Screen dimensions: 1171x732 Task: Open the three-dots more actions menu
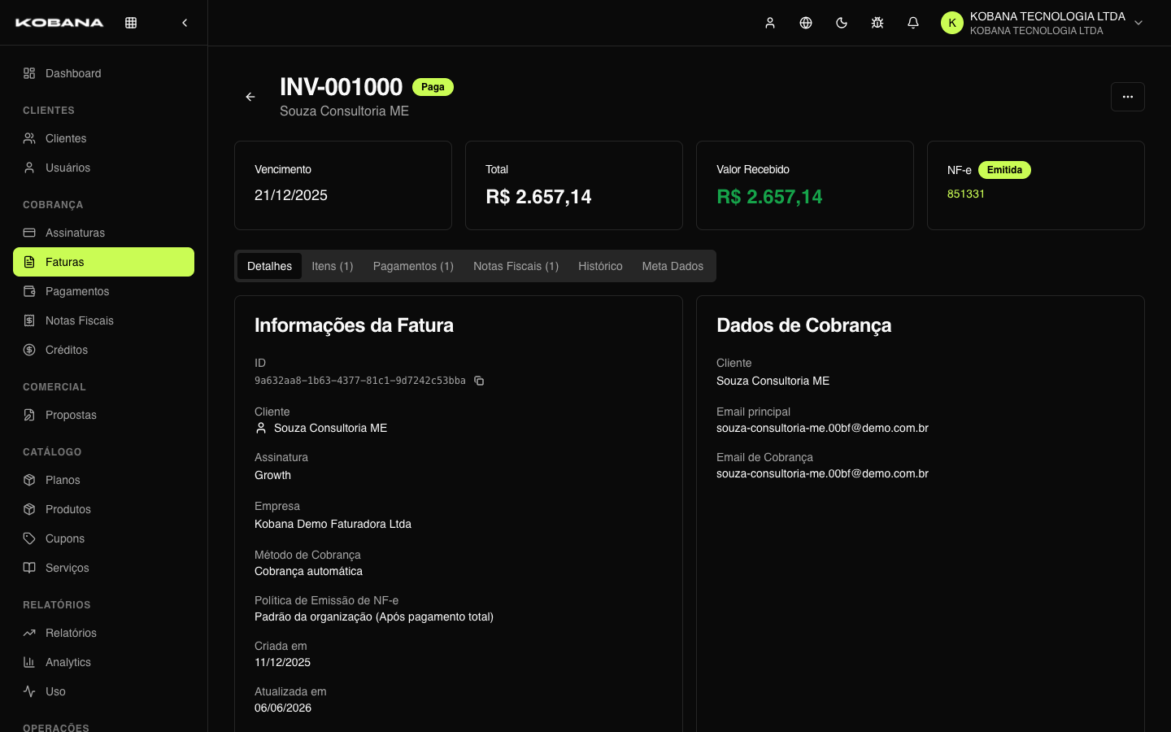click(1128, 97)
